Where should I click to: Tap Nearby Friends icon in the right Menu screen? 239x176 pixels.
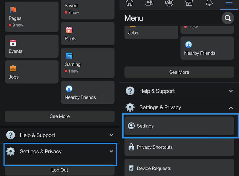click(189, 45)
